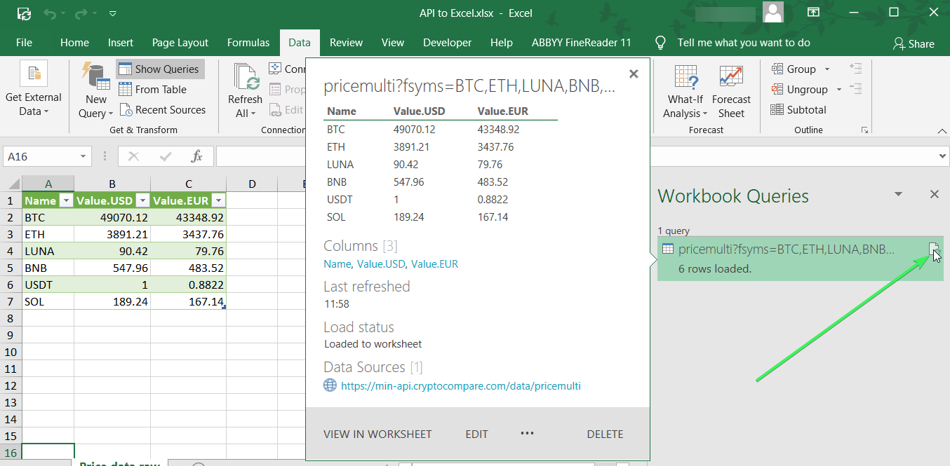Image resolution: width=950 pixels, height=466 pixels.
Task: Toggle the Show Queries button
Action: [160, 69]
